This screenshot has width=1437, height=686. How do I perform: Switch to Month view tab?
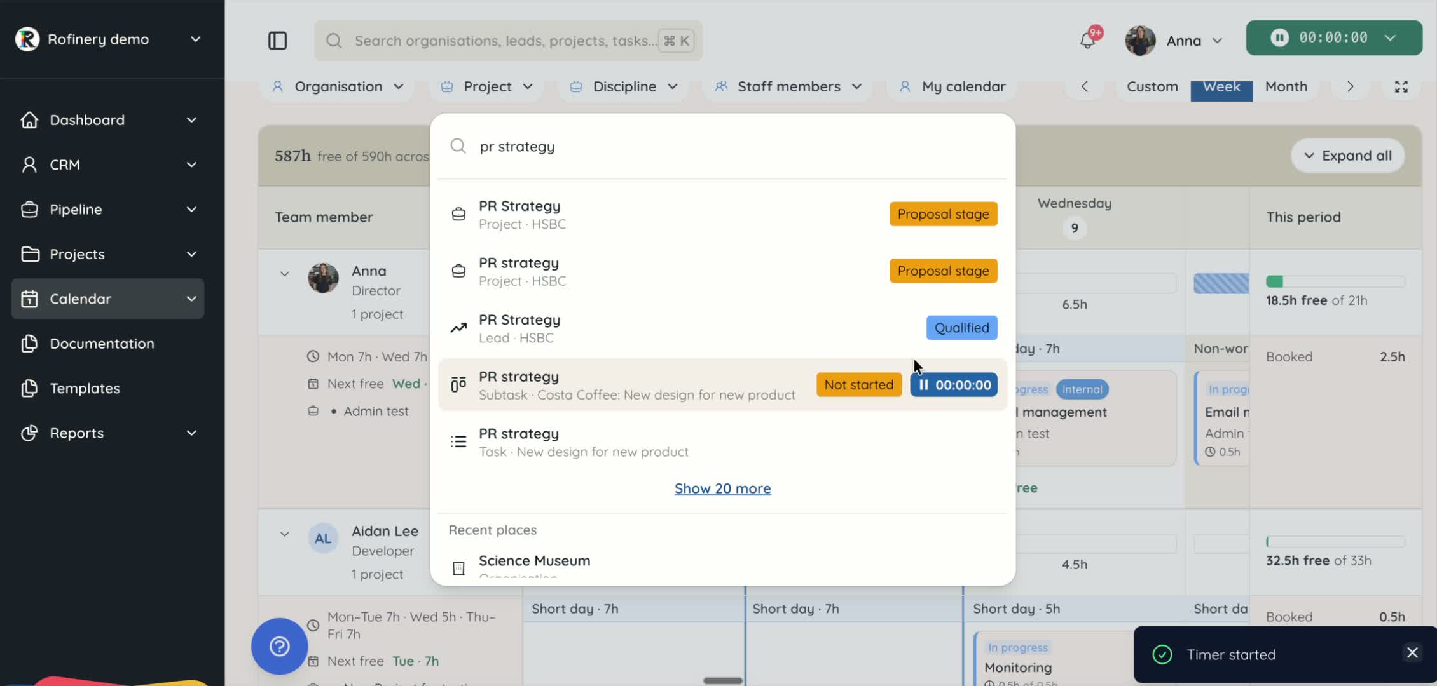click(1286, 86)
